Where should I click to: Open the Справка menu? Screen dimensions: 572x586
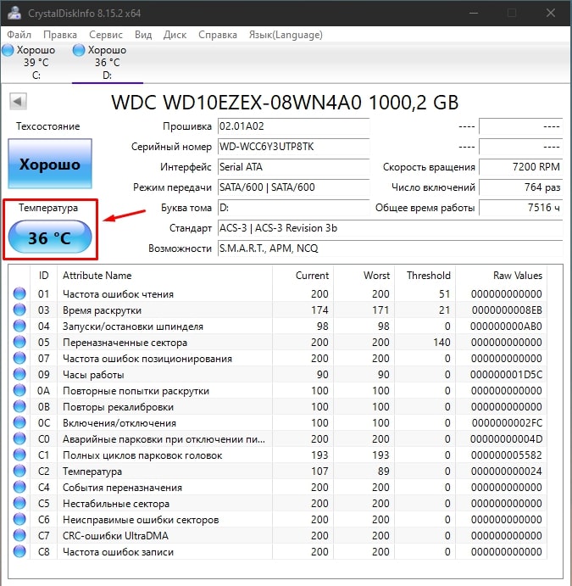(x=218, y=35)
